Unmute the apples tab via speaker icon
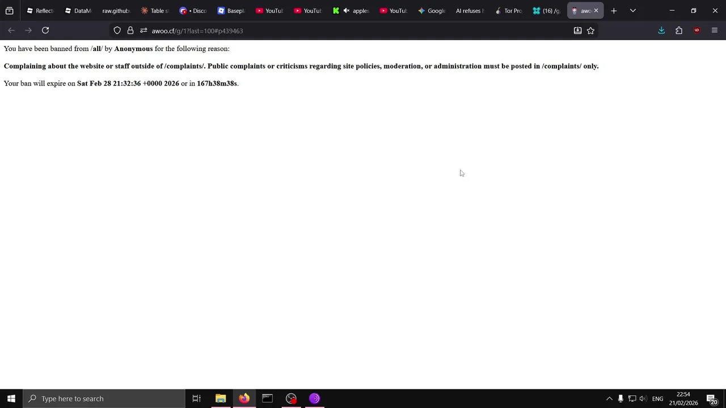The height and width of the screenshot is (408, 726). pyautogui.click(x=347, y=11)
